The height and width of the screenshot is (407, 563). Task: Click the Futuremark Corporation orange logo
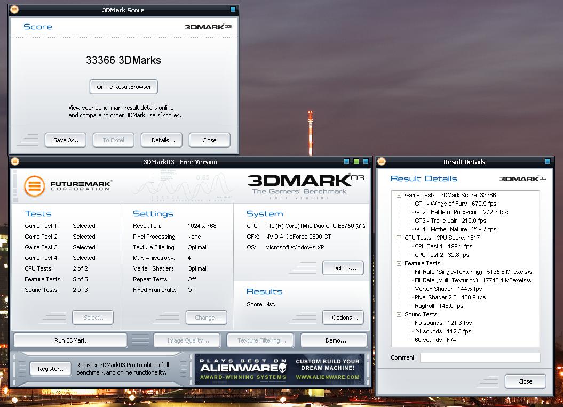point(35,186)
